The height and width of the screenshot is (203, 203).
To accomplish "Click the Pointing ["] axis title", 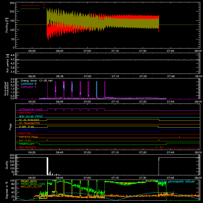I will [x=7, y=25].
